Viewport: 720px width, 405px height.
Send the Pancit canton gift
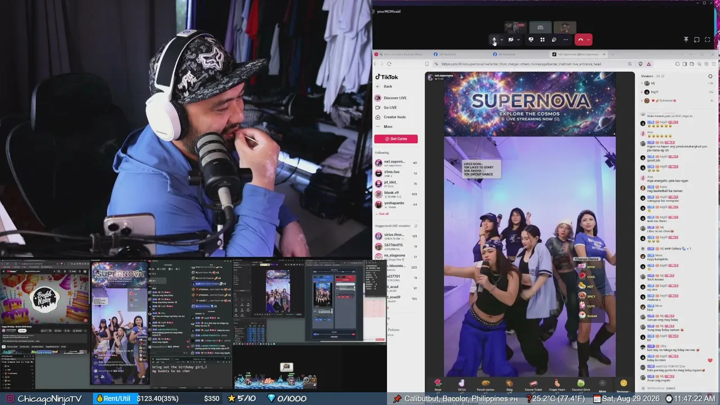(x=485, y=385)
